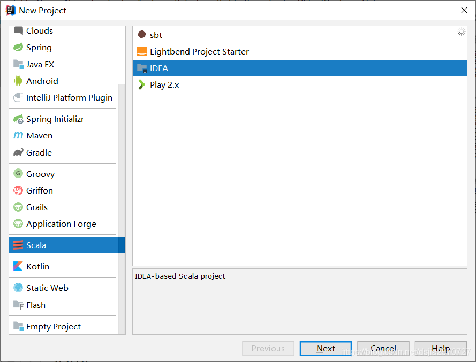The image size is (476, 362).
Task: Select the Spring leaf icon
Action: point(18,47)
